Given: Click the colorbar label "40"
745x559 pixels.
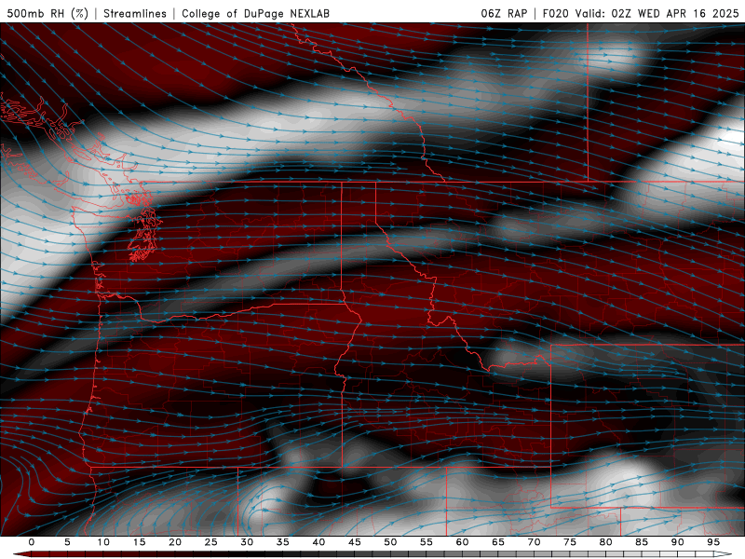Looking at the screenshot, I should 318,542.
